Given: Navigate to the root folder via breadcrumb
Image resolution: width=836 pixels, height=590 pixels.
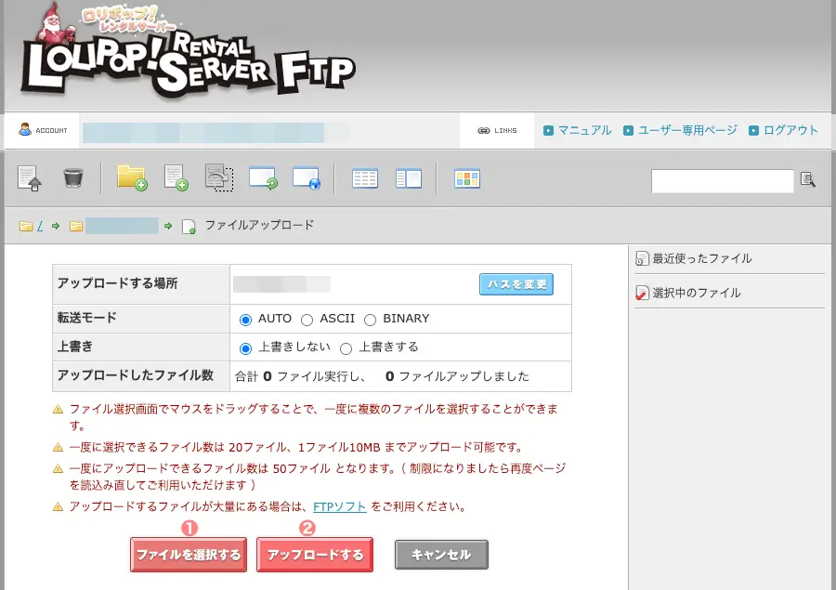Looking at the screenshot, I should 34,225.
